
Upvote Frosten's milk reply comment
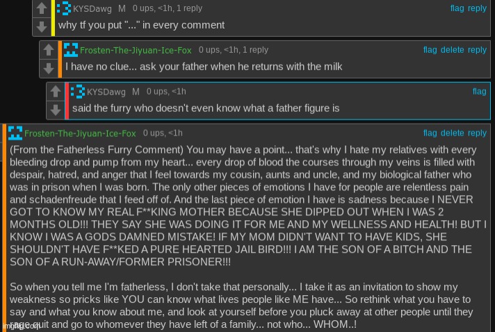tap(48, 49)
